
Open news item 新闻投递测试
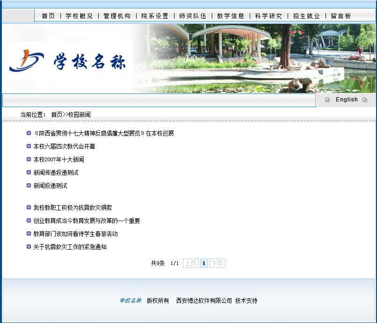(x=50, y=186)
